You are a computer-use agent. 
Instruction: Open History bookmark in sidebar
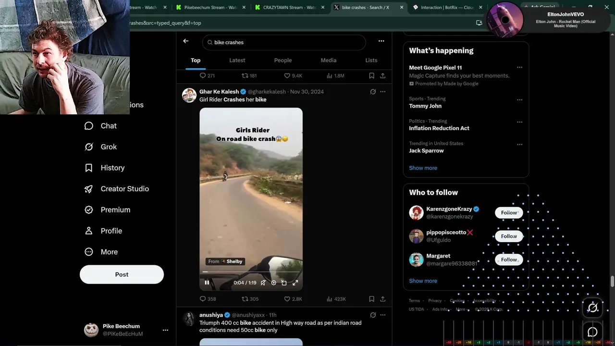105,168
